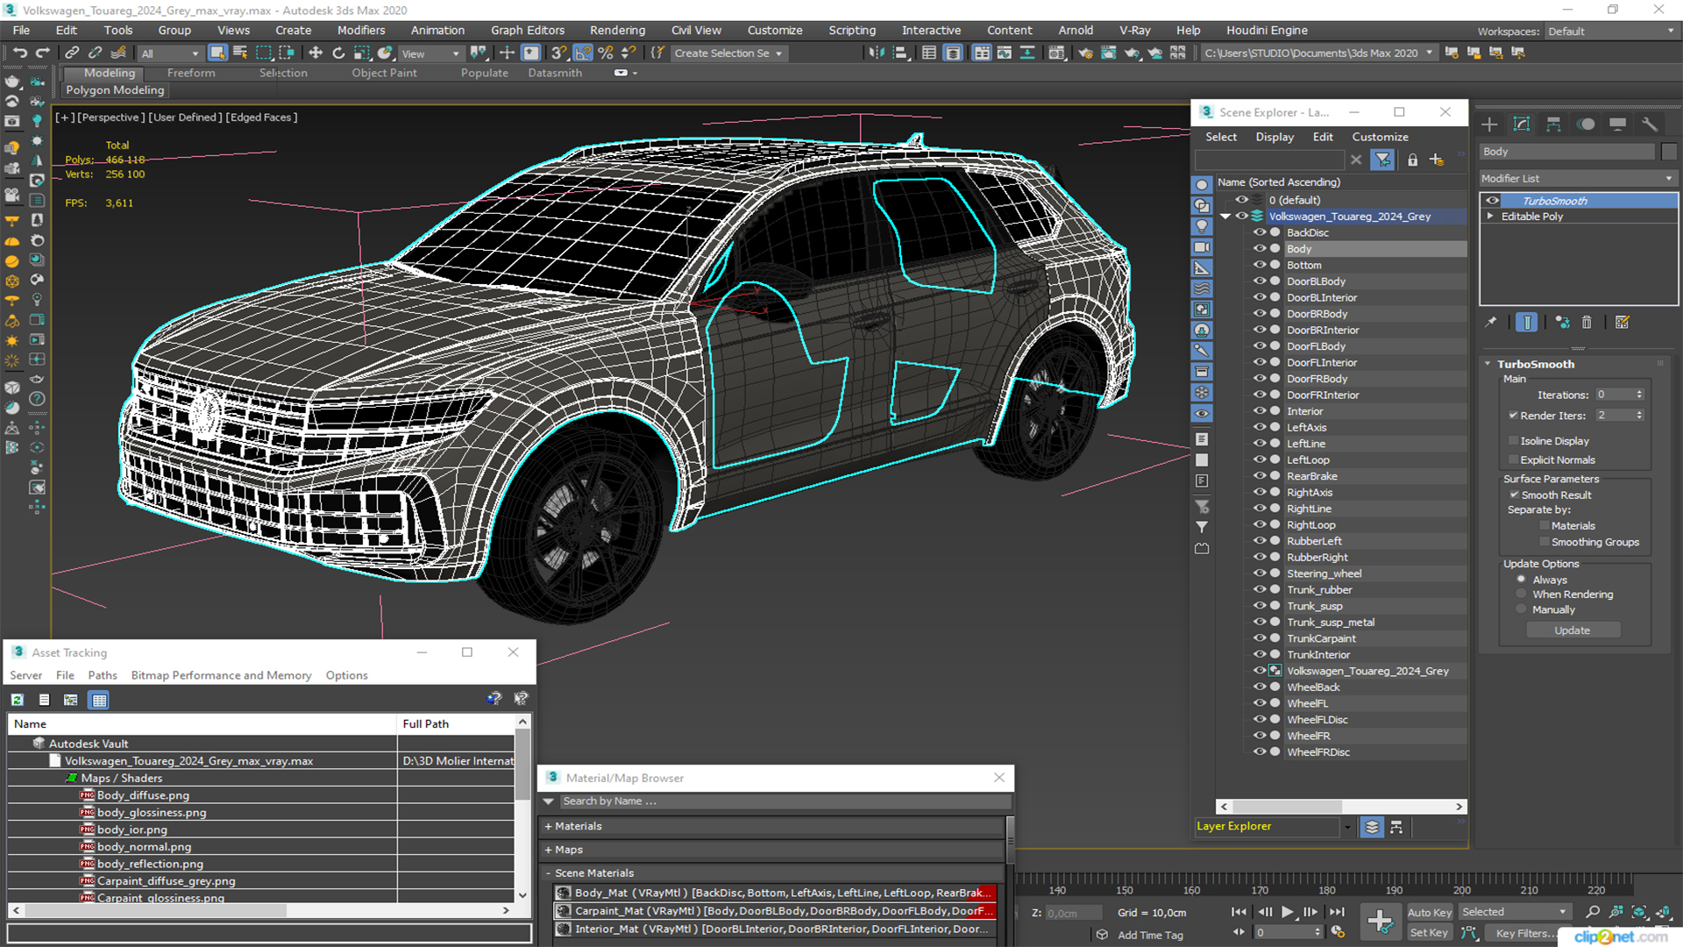Open the Modifier List dropdown
Viewport: 1683px width, 947px height.
tap(1578, 178)
